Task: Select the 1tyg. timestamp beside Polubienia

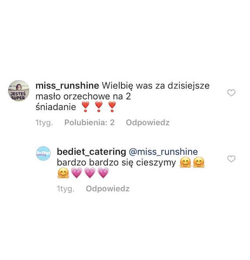Action: pyautogui.click(x=44, y=123)
